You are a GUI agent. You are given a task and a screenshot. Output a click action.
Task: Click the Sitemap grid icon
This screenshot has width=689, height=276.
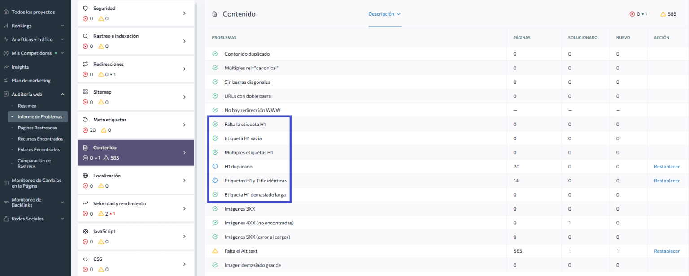(86, 91)
